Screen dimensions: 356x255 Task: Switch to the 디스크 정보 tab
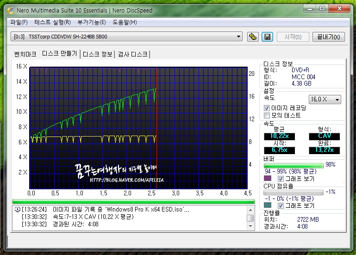[97, 54]
